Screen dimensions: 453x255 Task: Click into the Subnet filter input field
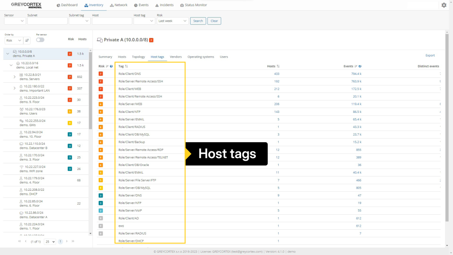(47, 21)
